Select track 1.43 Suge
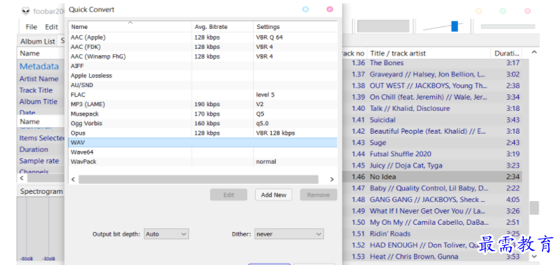559x265 pixels. pyautogui.click(x=431, y=142)
